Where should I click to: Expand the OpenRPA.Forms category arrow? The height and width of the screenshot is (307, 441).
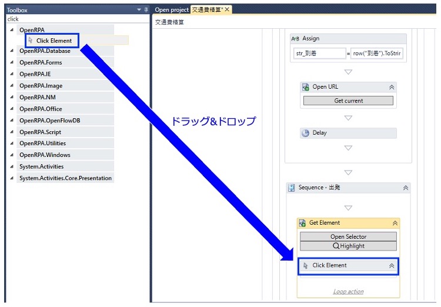[x=12, y=62]
